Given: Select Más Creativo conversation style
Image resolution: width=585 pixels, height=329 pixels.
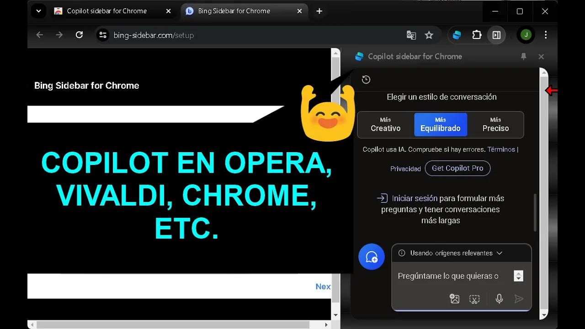Looking at the screenshot, I should tap(386, 124).
